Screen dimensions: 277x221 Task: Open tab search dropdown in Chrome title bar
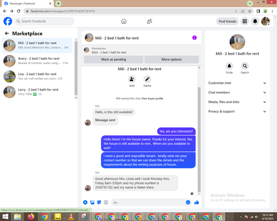250,3
